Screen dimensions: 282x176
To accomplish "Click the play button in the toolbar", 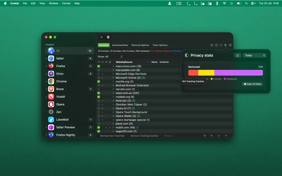I will coord(102,37).
